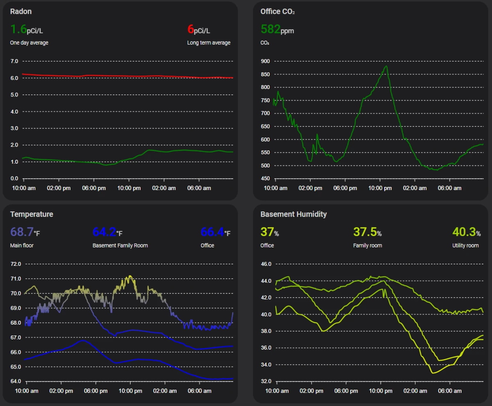Expand the Basement Humidity card header
The image size is (492, 406).
(293, 214)
